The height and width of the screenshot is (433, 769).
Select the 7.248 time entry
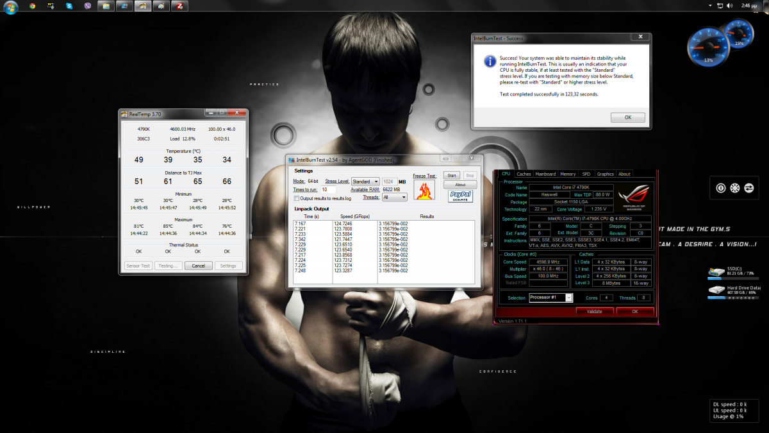[300, 271]
